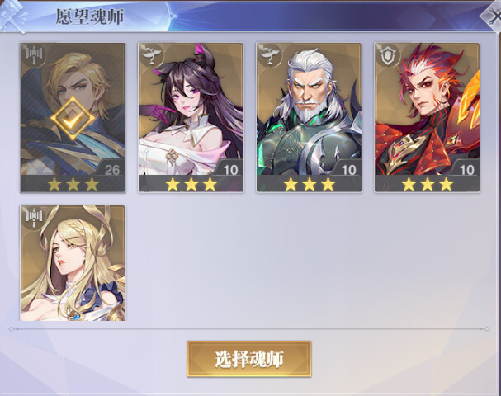This screenshot has height=396, width=501.
Task: Click level 26 badge on blond man's card
Action: click(x=111, y=170)
